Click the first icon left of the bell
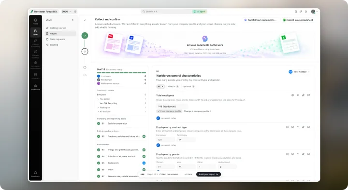 (296, 12)
